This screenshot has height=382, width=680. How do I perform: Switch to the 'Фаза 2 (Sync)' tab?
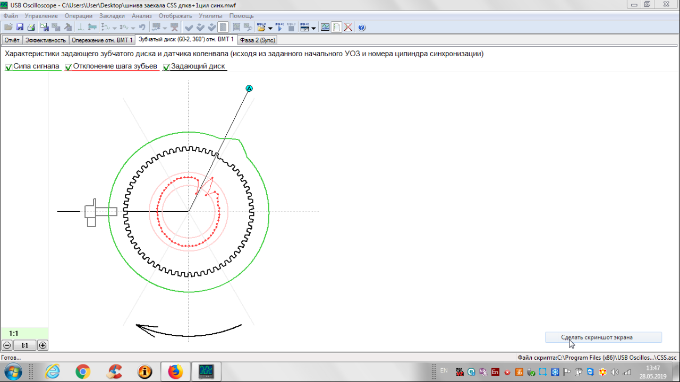[x=257, y=40]
